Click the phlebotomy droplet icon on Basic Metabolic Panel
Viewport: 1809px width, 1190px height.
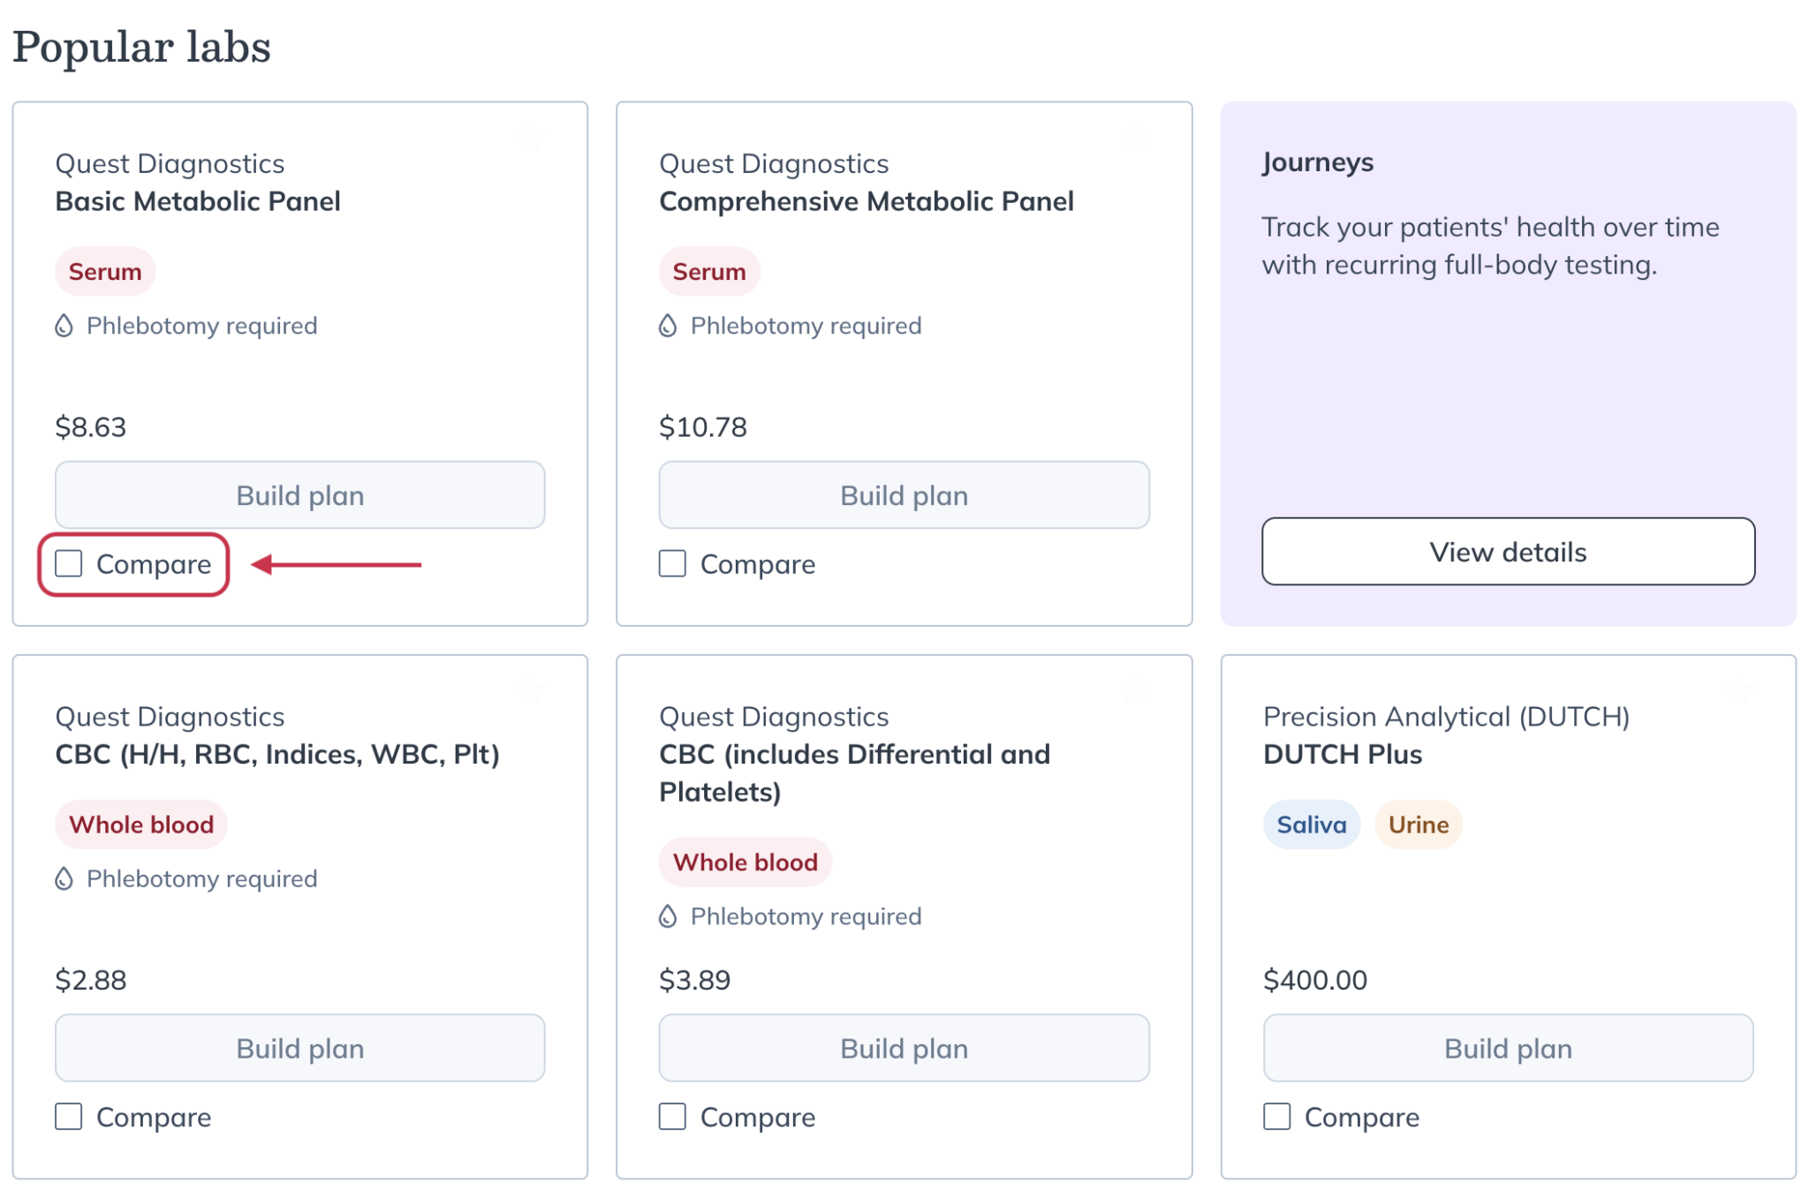pyautogui.click(x=63, y=326)
